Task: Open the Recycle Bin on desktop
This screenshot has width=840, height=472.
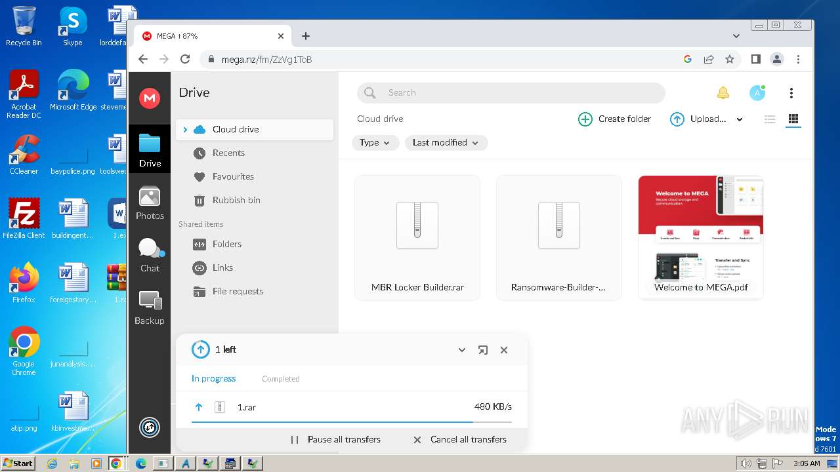Action: [24, 27]
